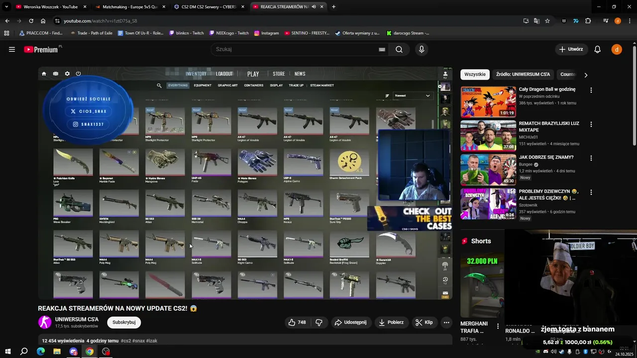Image resolution: width=637 pixels, height=358 pixels.
Task: Click the Utwórz create button
Action: point(571,49)
